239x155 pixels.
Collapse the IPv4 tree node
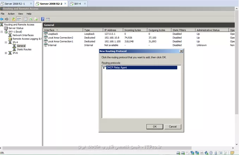pos(6,42)
